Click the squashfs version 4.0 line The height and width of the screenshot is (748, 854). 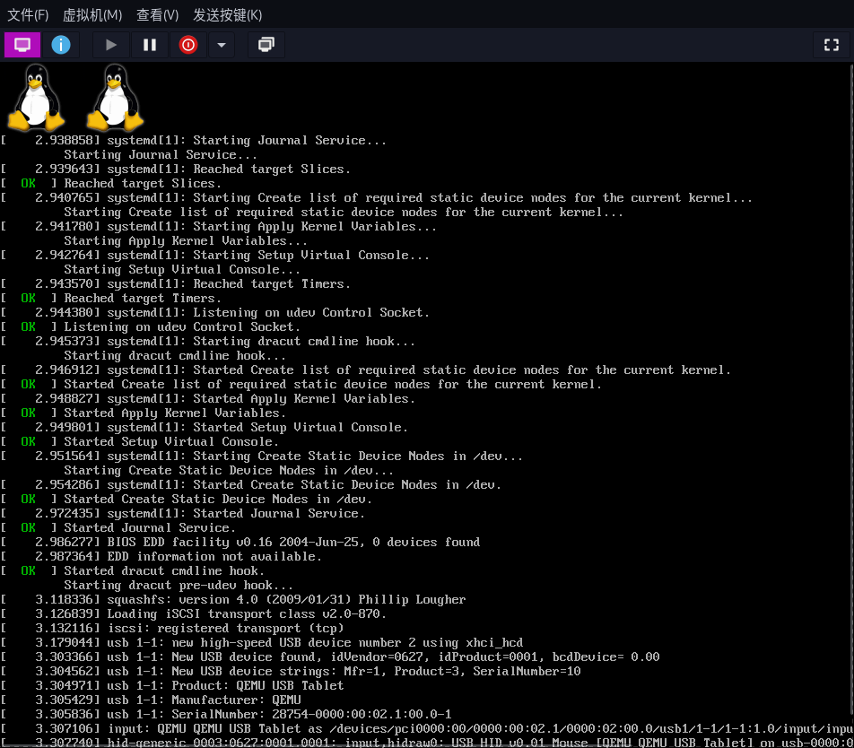tap(286, 599)
